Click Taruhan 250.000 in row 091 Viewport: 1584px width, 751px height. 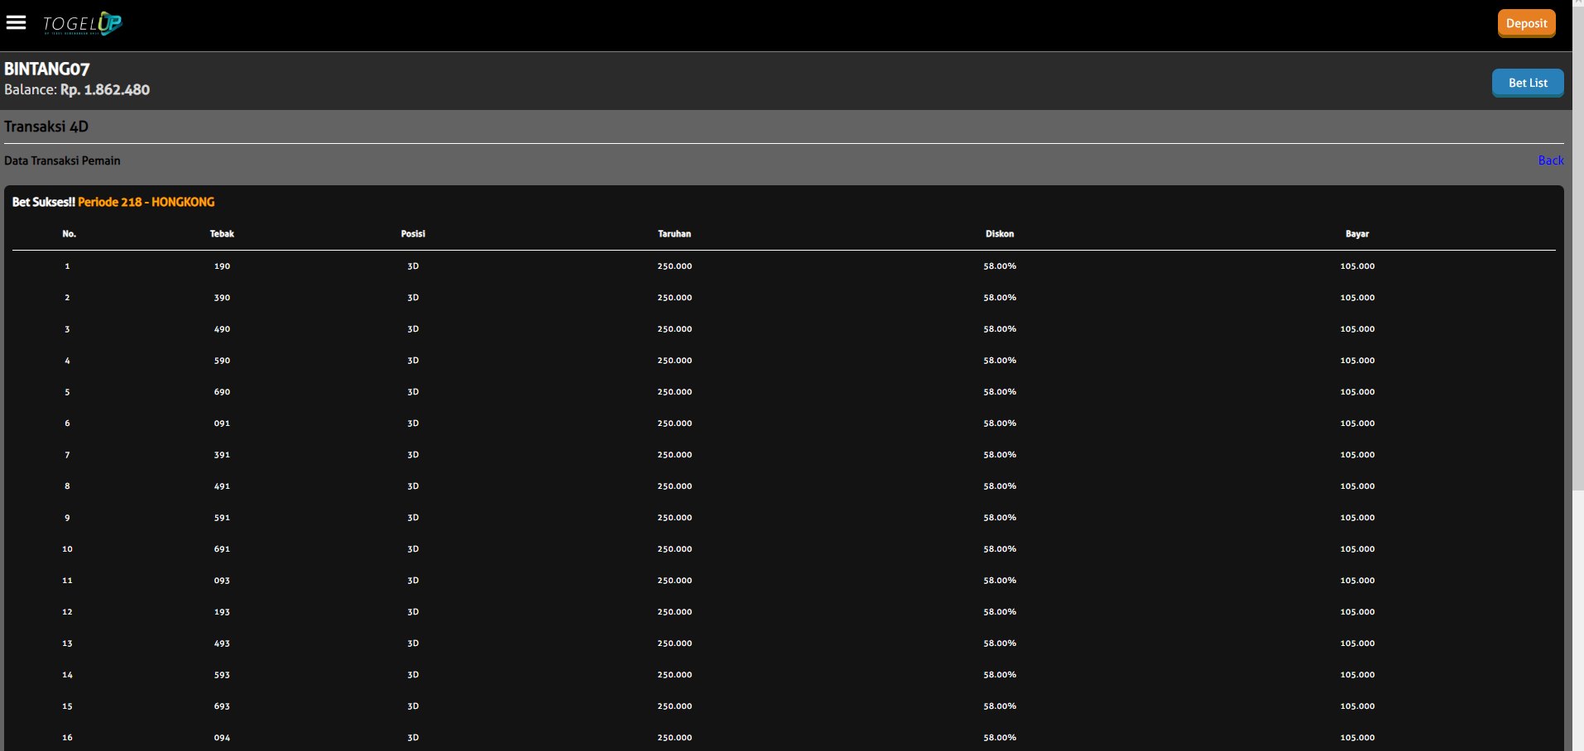[x=674, y=423]
